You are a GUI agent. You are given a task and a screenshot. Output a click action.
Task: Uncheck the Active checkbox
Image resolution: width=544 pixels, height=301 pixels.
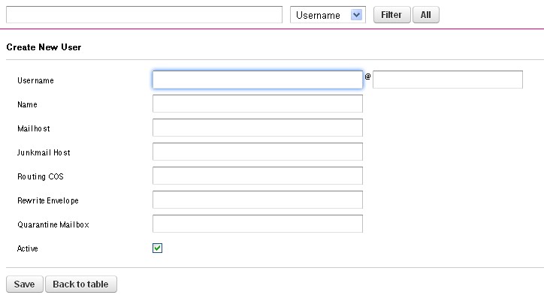tap(158, 248)
